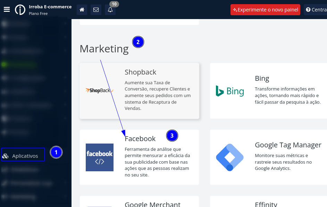Click the Facebook app title
The image size is (327, 207).
pyautogui.click(x=140, y=139)
